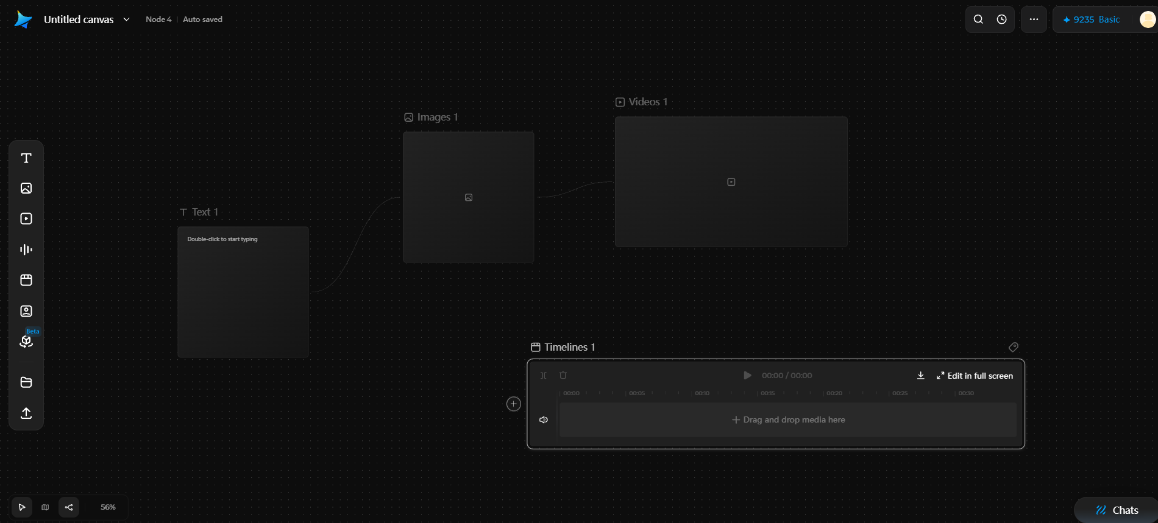Click the 9235 Basic credits button
This screenshot has height=523, width=1158.
[1091, 19]
